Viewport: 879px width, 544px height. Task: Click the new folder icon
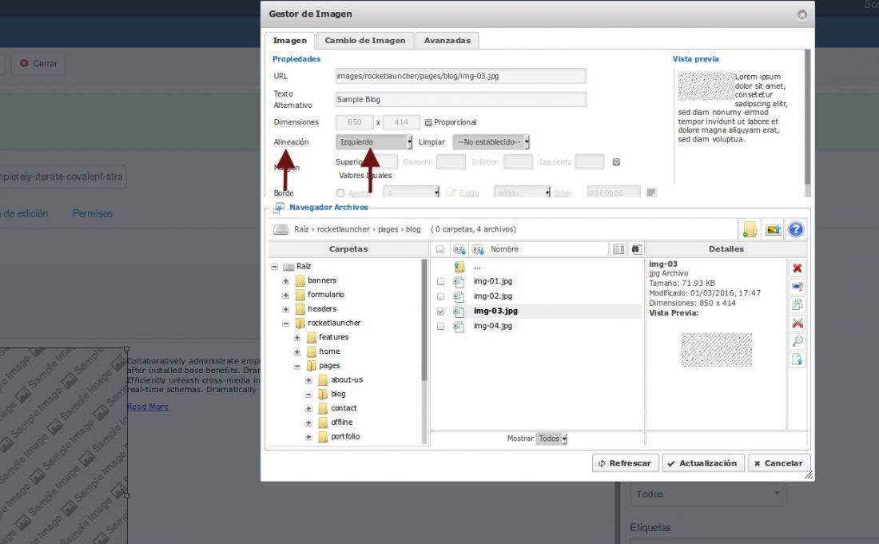click(750, 229)
